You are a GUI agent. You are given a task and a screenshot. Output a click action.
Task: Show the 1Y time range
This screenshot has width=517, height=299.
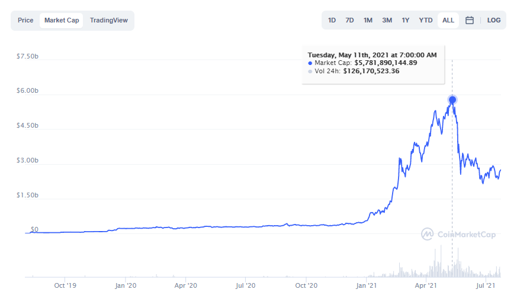coord(406,21)
